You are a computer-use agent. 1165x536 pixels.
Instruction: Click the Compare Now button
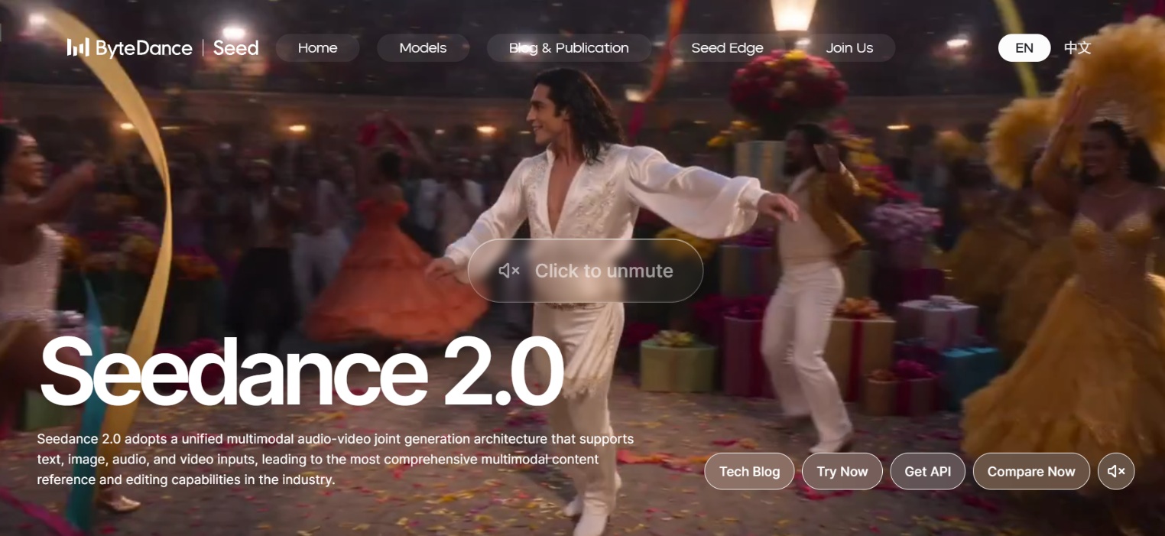[x=1031, y=471]
